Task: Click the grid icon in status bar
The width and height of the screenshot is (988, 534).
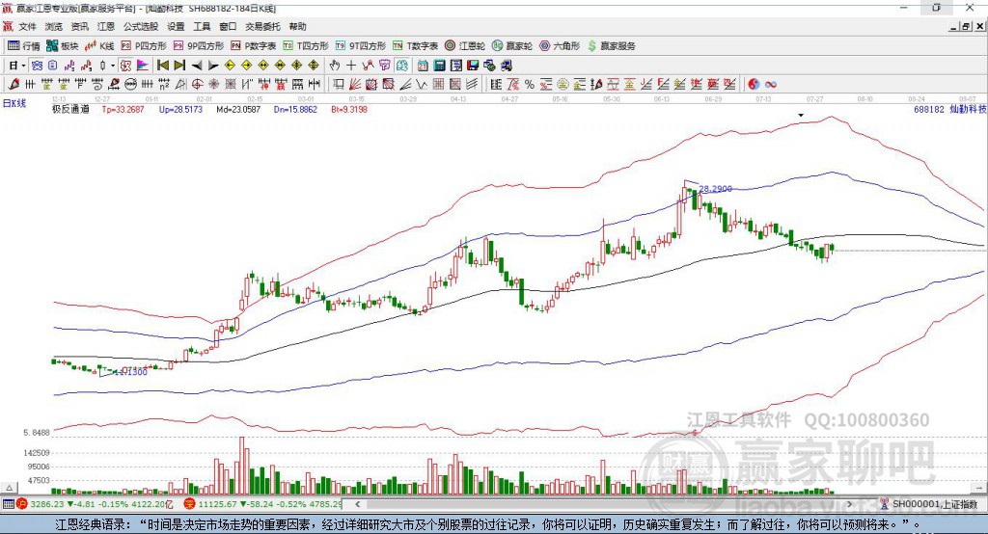Action: click(8, 504)
